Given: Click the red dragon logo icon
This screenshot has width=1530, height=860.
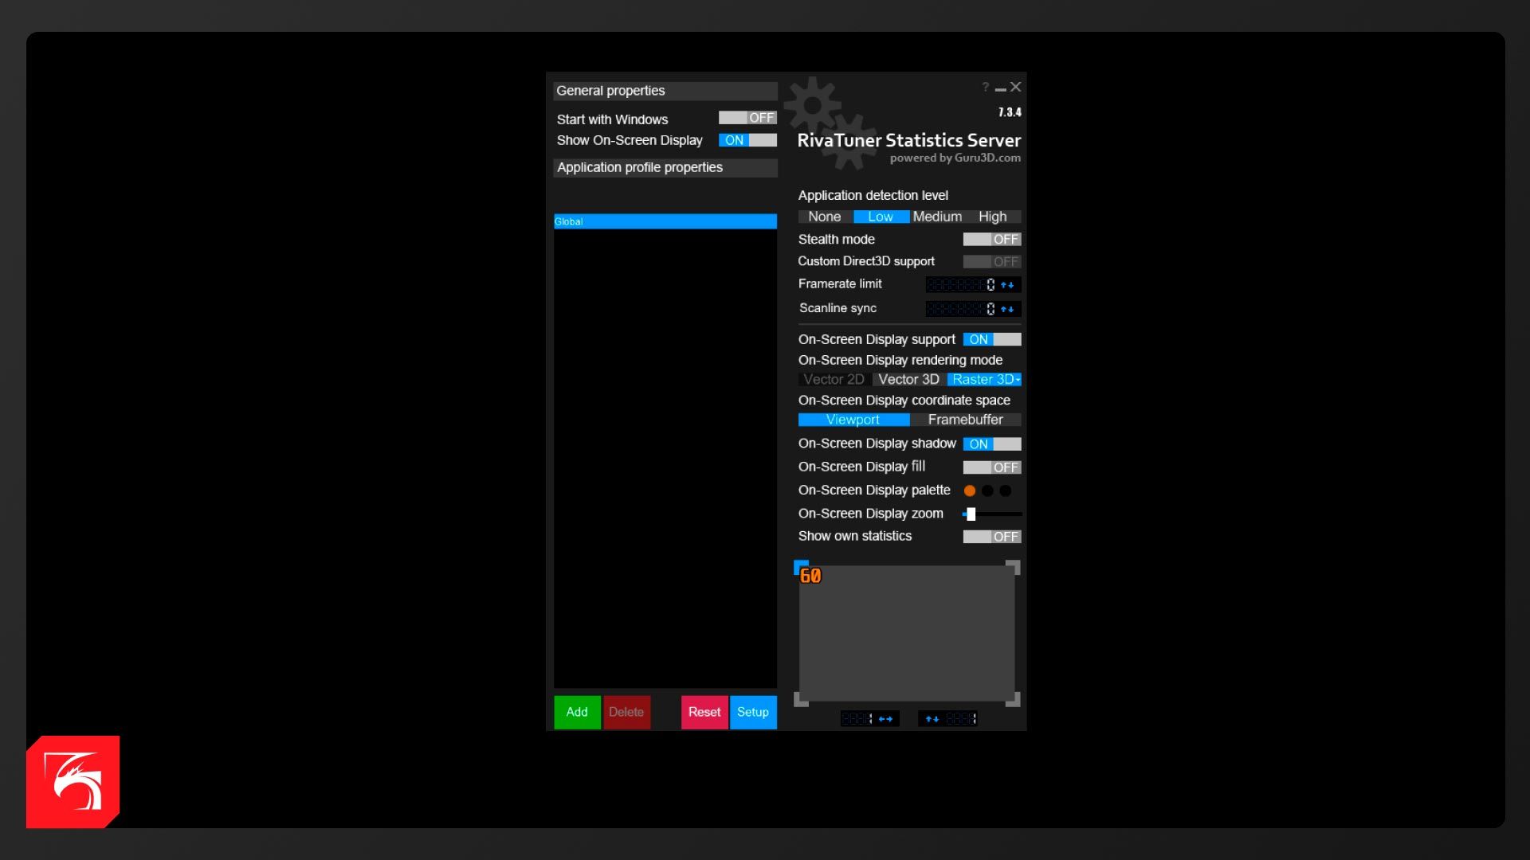Looking at the screenshot, I should click(x=73, y=782).
